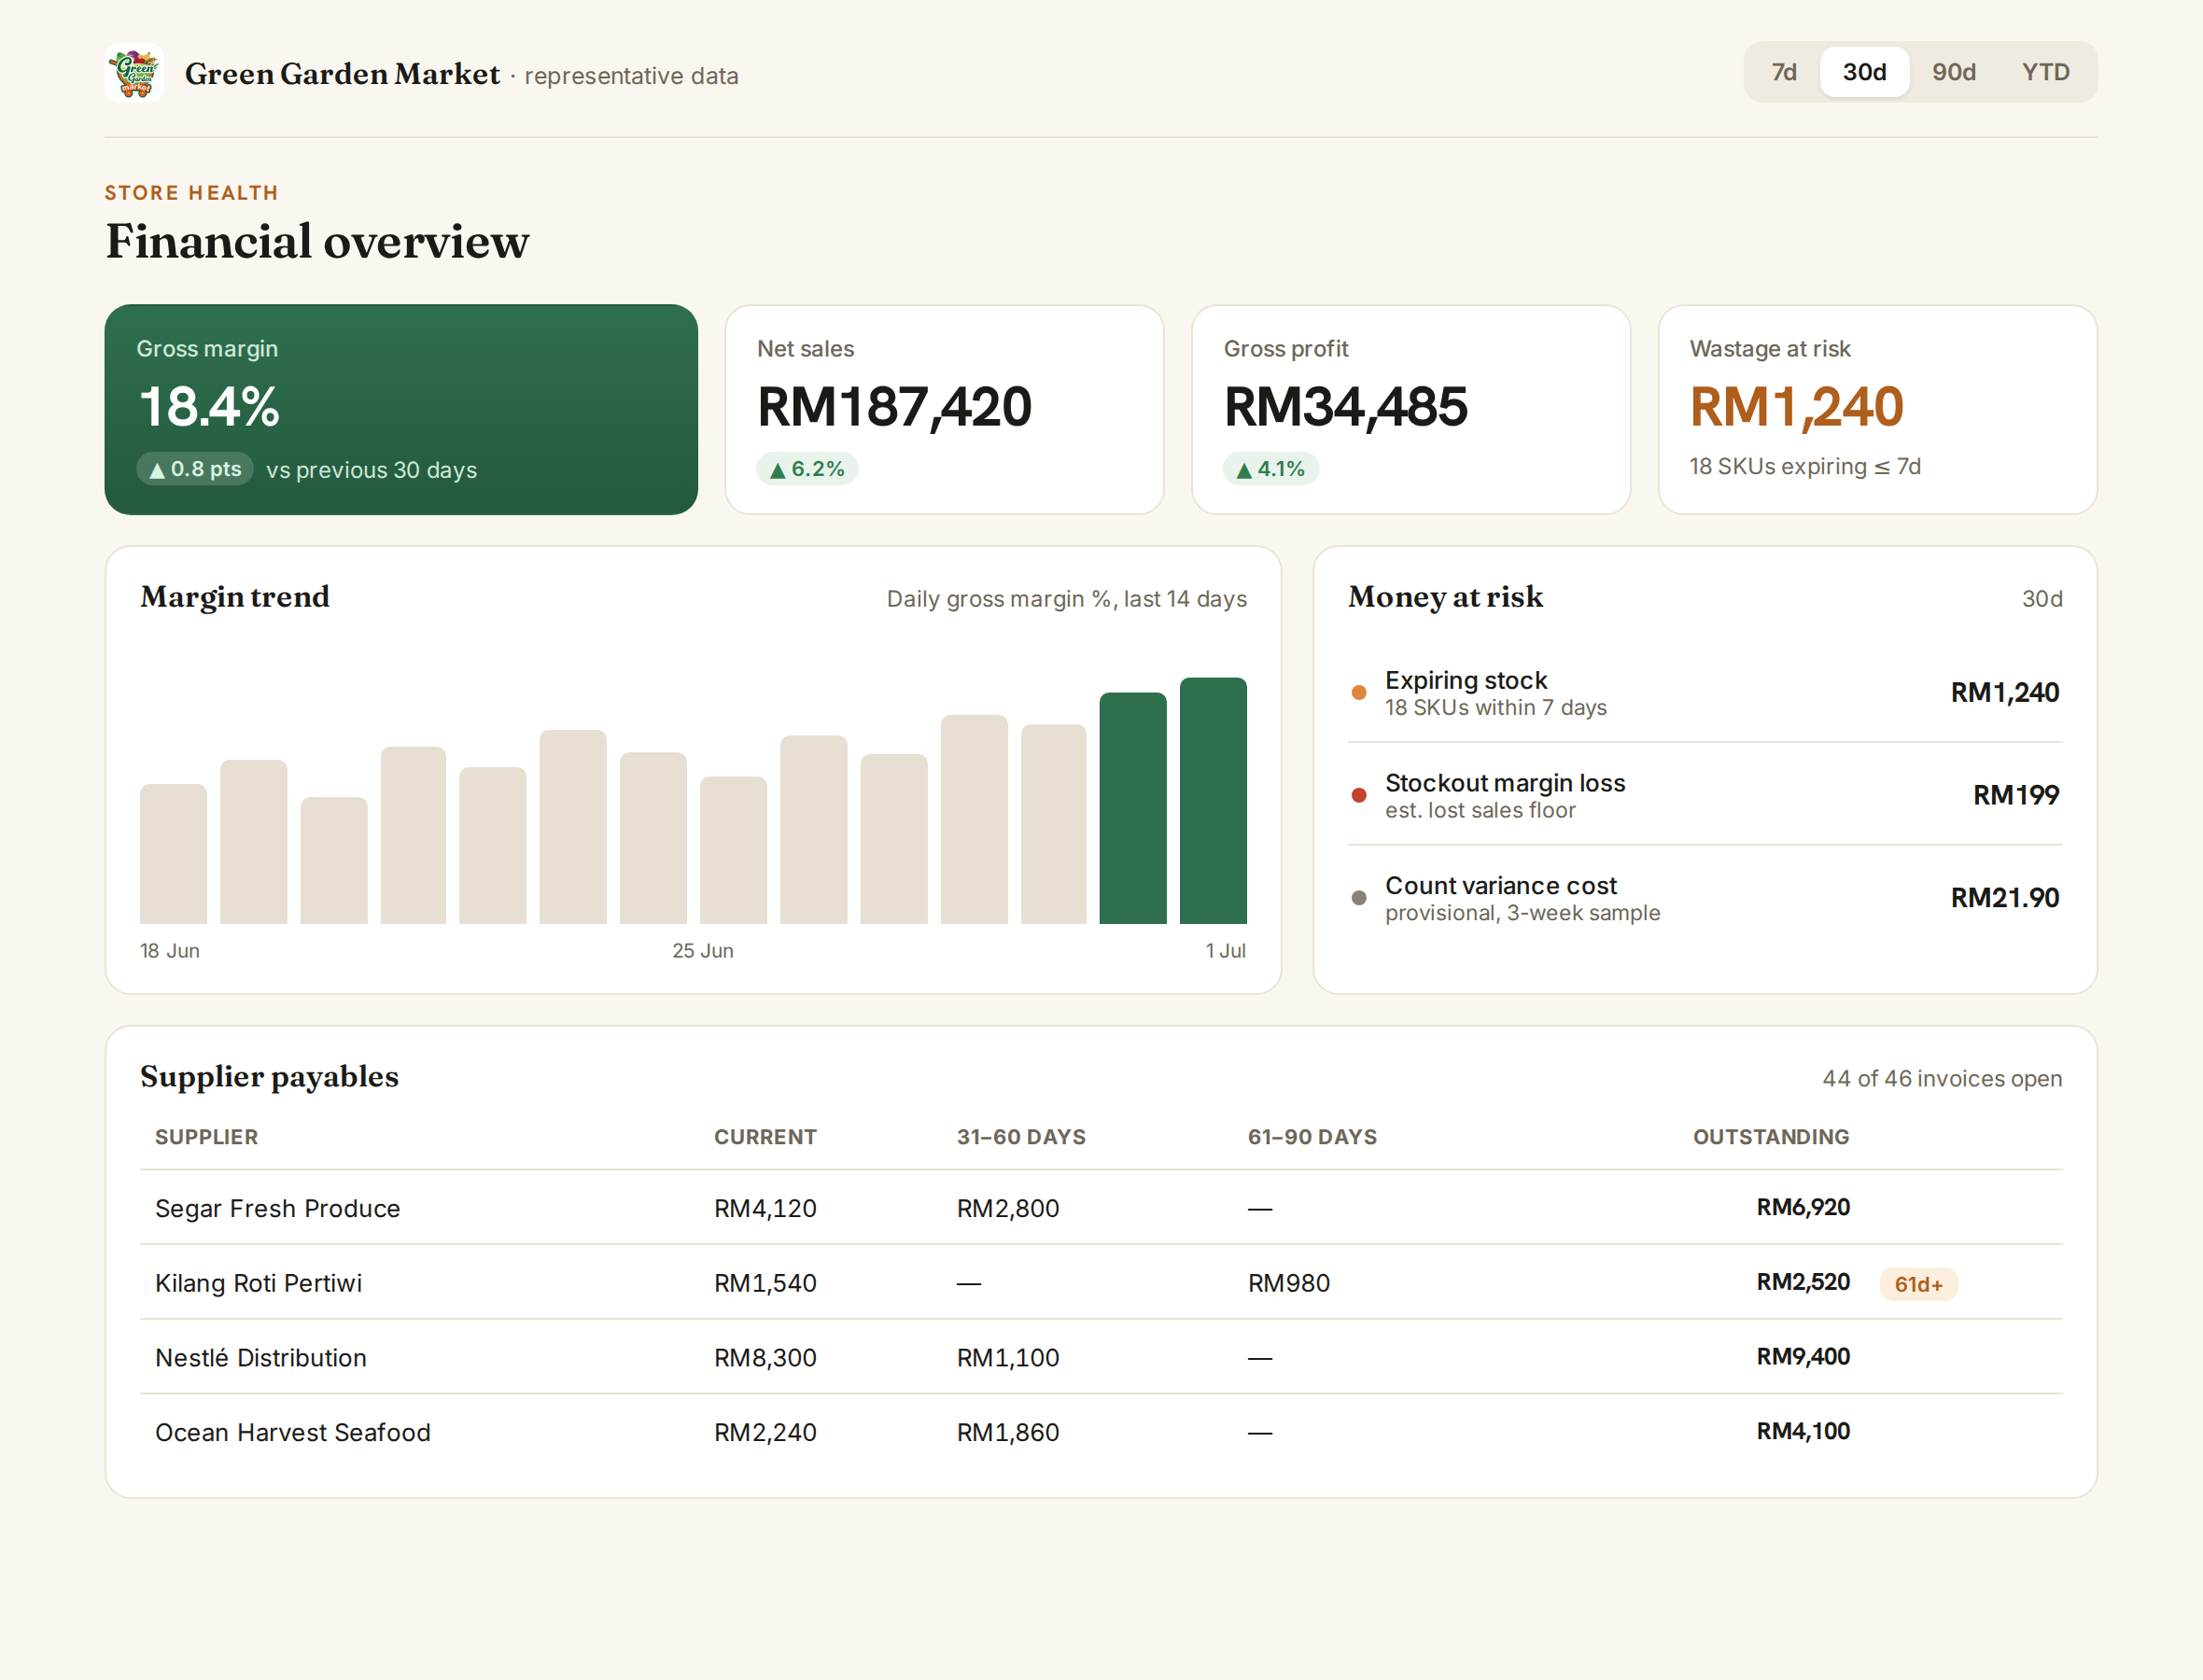Click '18 SKUs expiring ≤ 7d' text

[x=1804, y=467]
